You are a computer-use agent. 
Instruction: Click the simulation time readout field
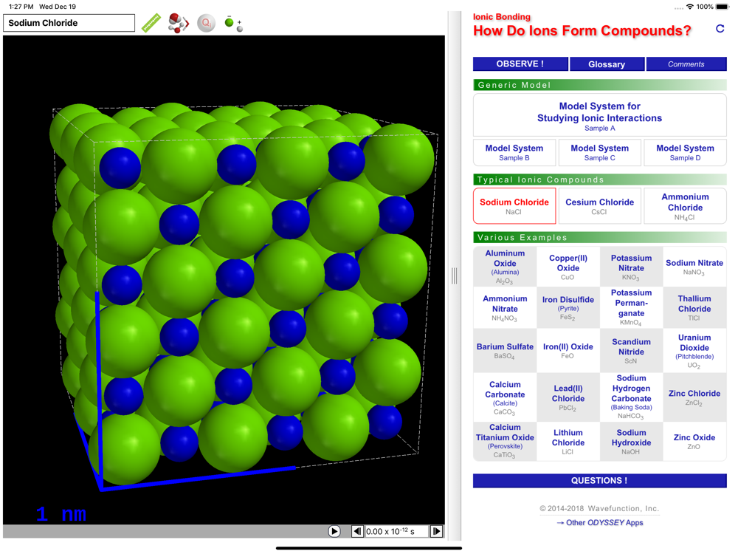coord(396,531)
